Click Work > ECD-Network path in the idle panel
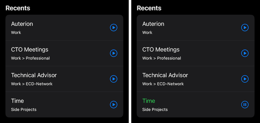 click(x=32, y=84)
